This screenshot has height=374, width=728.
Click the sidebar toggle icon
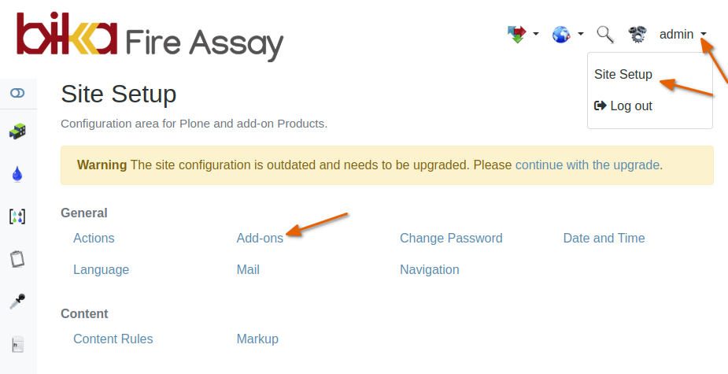pos(17,93)
